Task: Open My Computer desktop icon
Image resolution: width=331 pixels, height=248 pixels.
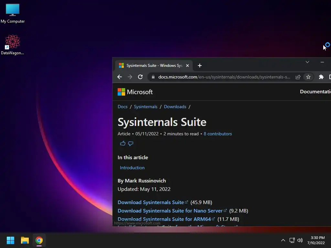Action: click(x=13, y=13)
